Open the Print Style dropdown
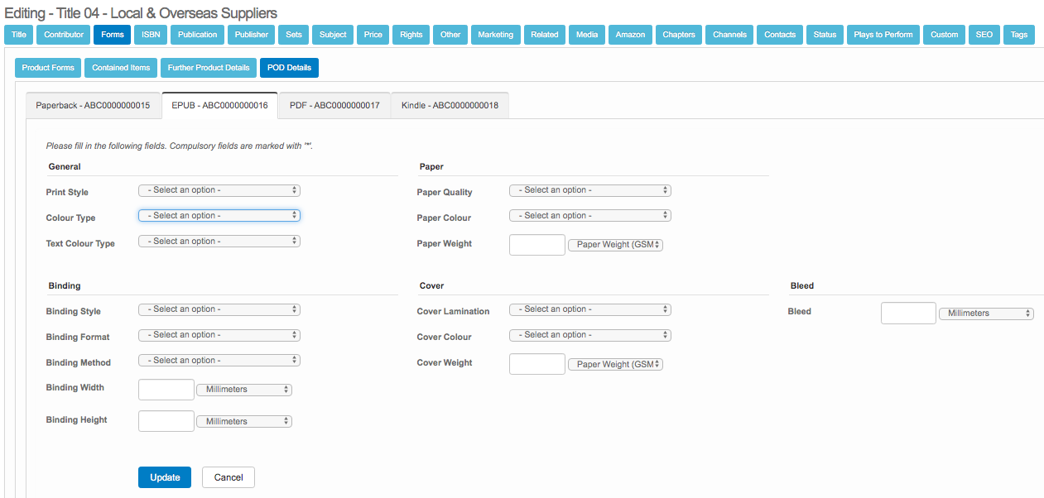Screen dimensions: 1044x498 [x=219, y=190]
